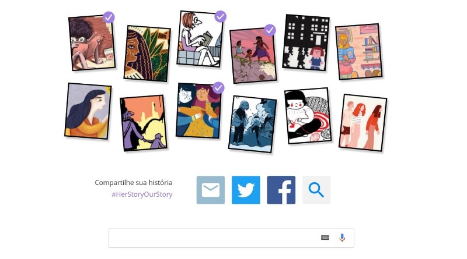Click the magnifying glass search icon
467x259 pixels.
pyautogui.click(x=316, y=190)
